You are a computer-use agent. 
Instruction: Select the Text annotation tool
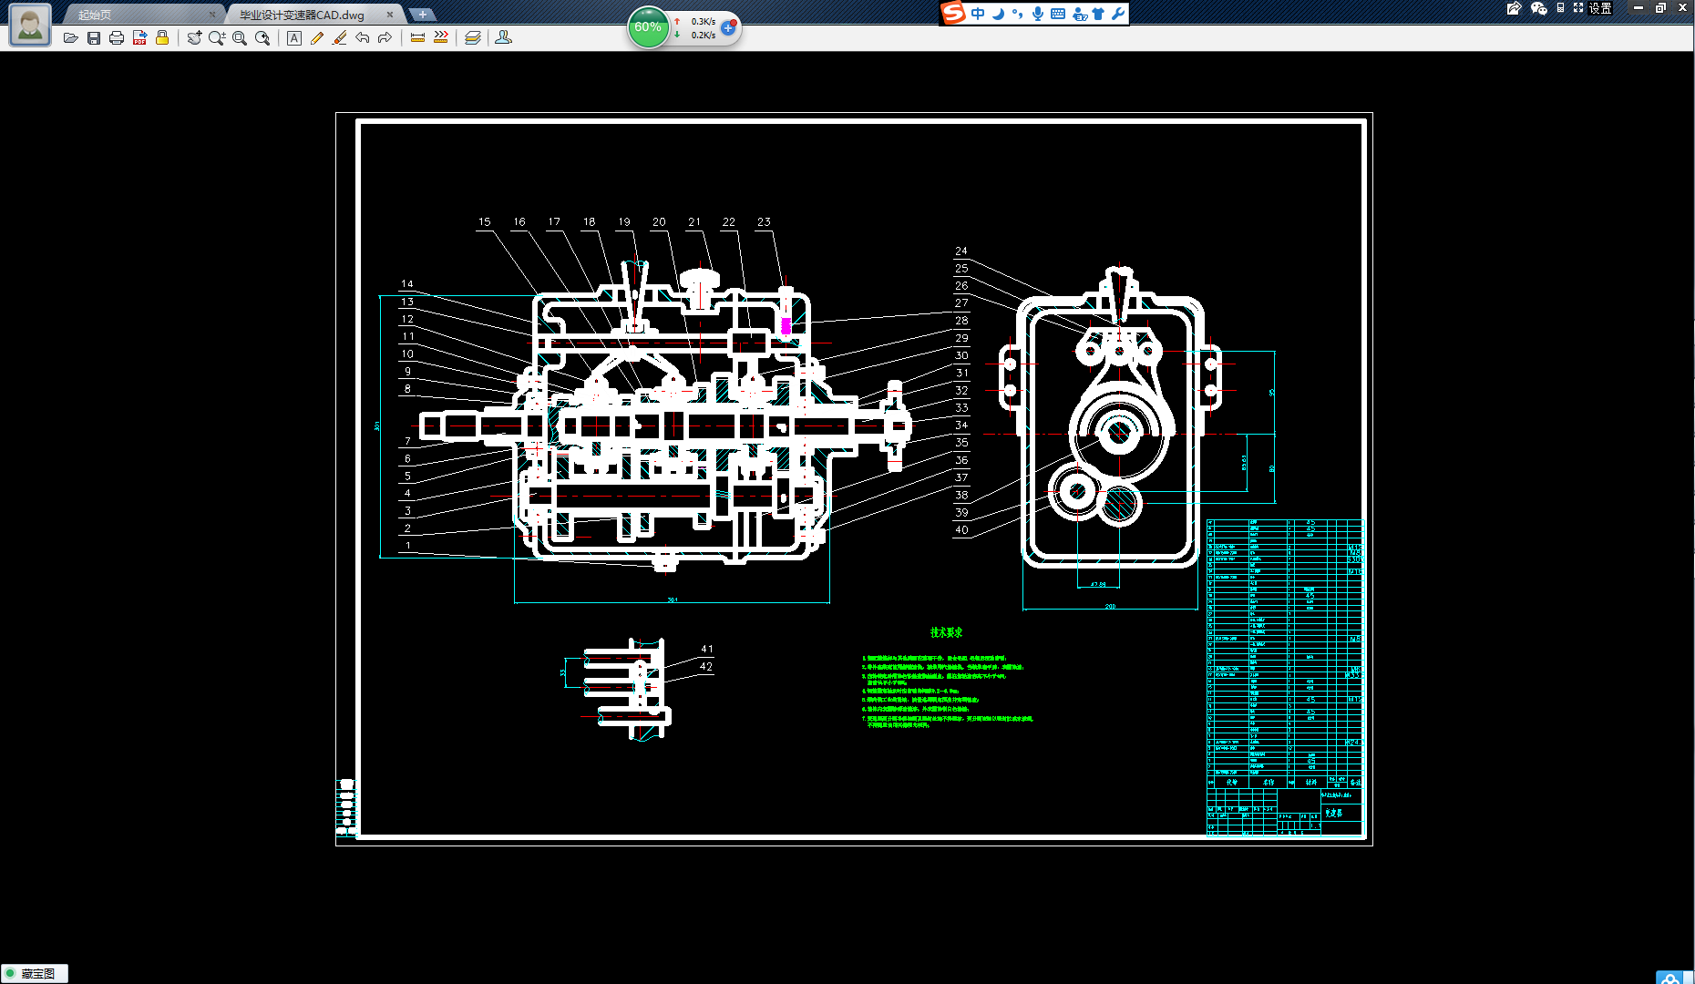[294, 38]
